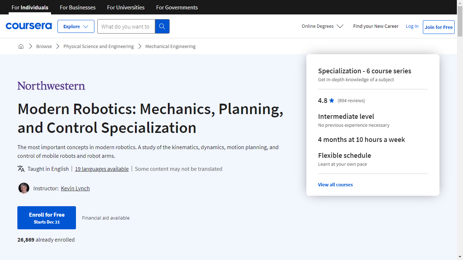Open the Mechanical Engineering breadcrumb
The height and width of the screenshot is (260, 463).
tap(170, 46)
